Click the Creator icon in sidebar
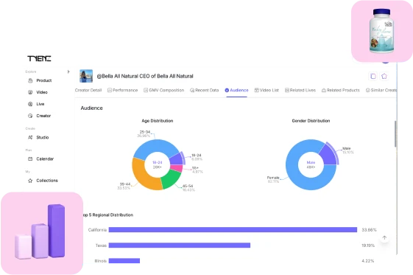 (x=30, y=116)
